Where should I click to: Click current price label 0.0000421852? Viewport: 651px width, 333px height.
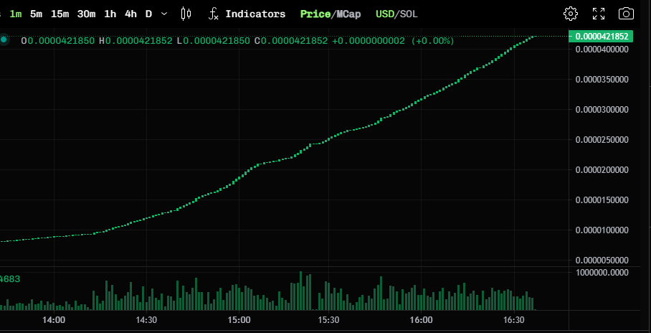pyautogui.click(x=601, y=36)
